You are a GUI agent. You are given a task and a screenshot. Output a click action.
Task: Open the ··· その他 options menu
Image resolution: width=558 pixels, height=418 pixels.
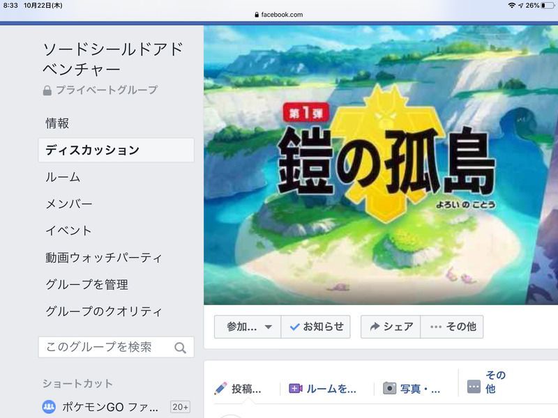[452, 327]
